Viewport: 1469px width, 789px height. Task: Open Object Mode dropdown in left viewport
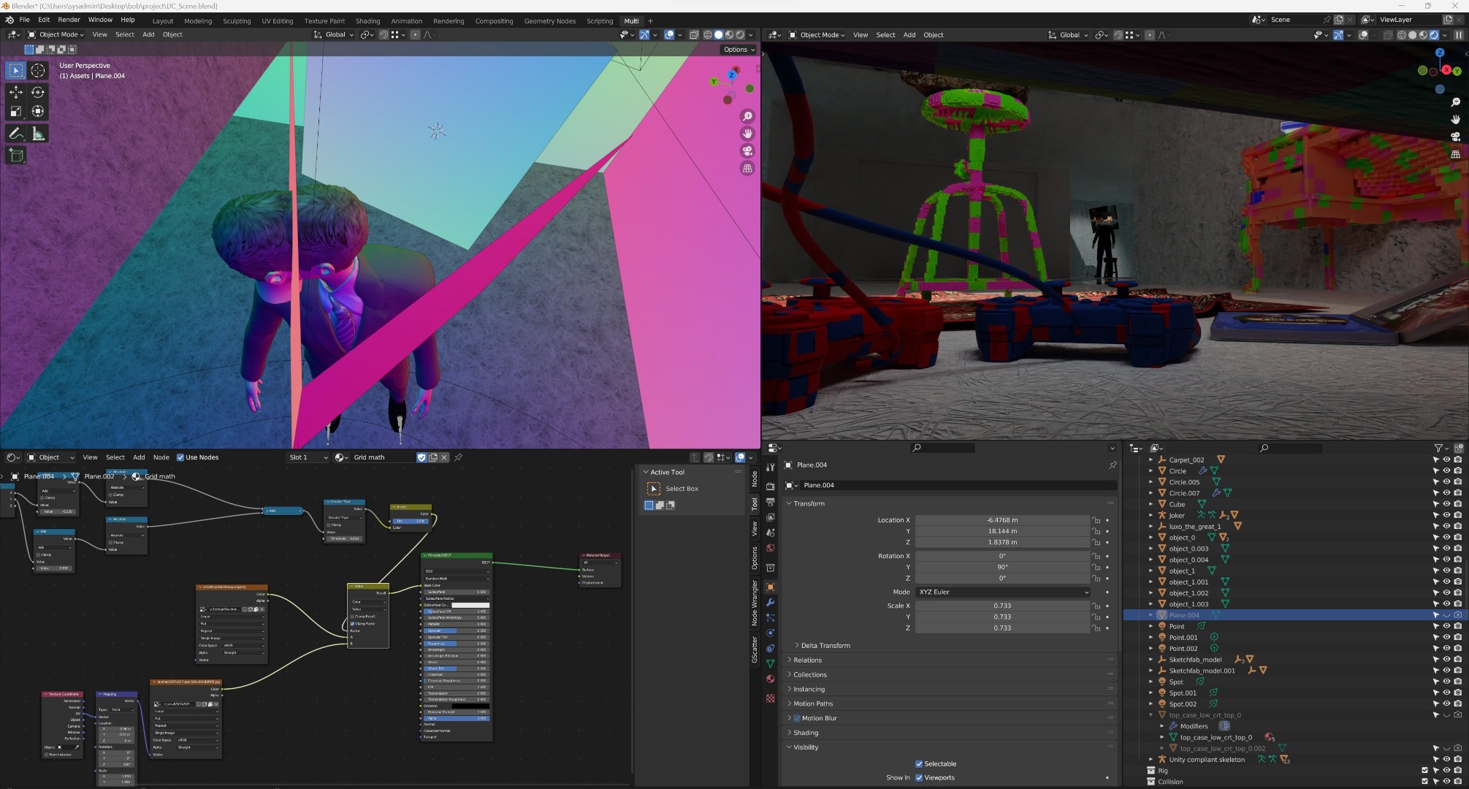56,34
